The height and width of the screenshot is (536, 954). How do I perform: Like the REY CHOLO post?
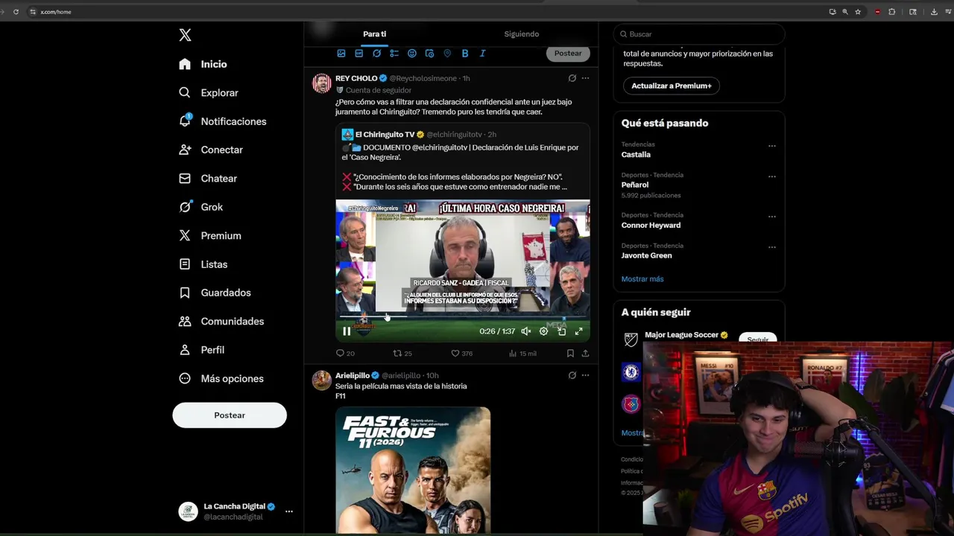pos(462,354)
